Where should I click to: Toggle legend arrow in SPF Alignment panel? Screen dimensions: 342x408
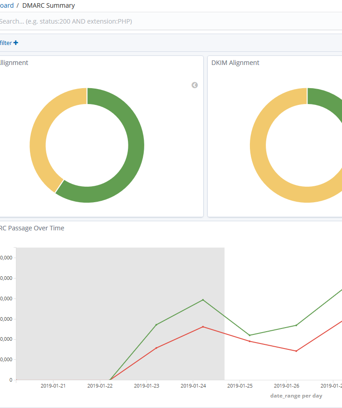pos(195,85)
